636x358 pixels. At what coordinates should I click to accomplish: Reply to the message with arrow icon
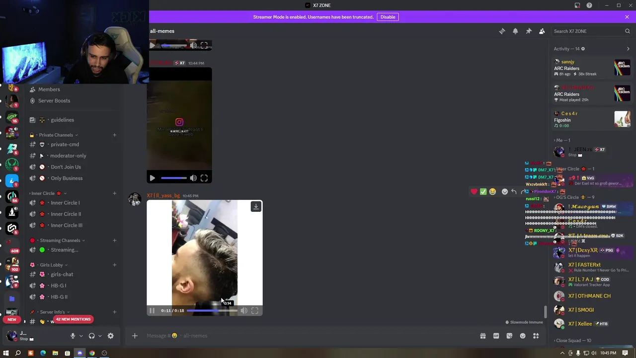[514, 191]
